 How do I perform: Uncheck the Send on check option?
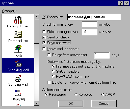coord(44,37)
